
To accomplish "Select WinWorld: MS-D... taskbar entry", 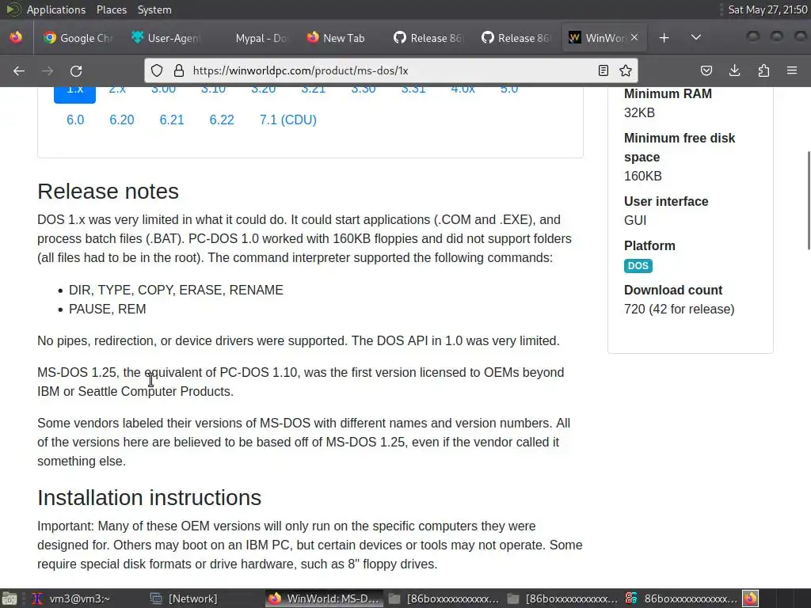I will 324,598.
